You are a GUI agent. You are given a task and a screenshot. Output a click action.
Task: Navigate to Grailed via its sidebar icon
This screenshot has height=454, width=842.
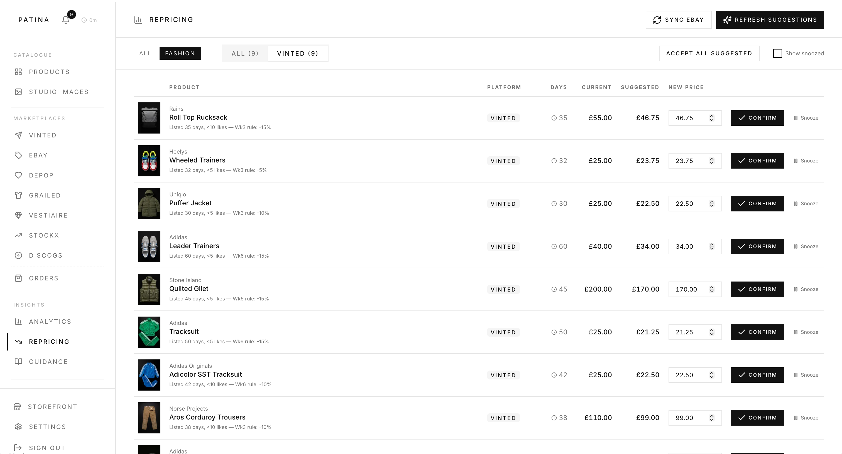pyautogui.click(x=19, y=195)
